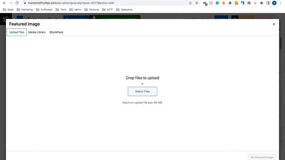Click the 'Drop files to upload' text
The height and width of the screenshot is (160, 285).
point(142,78)
